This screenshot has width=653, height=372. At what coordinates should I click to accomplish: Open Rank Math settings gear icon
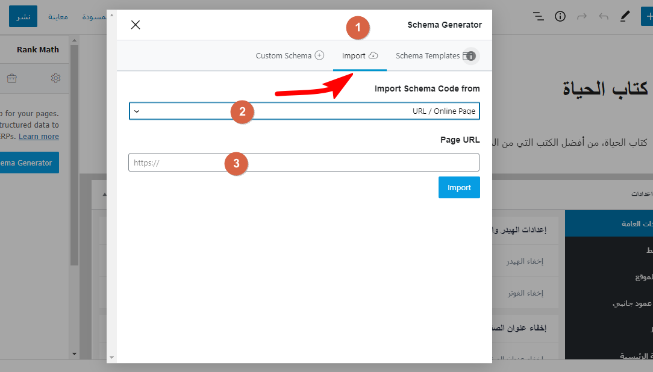[56, 78]
